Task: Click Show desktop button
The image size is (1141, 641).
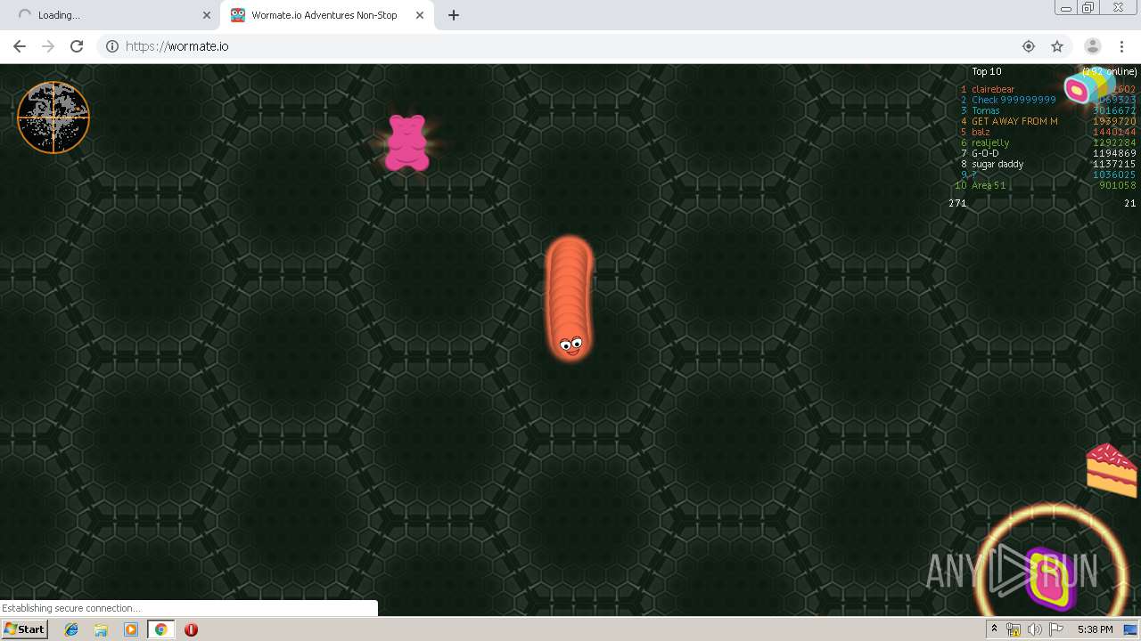Action: 1130,629
